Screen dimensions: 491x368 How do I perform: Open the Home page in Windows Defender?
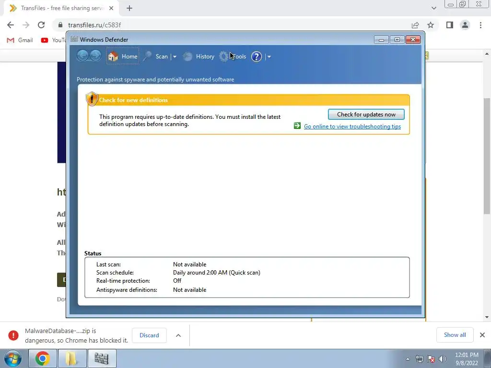(x=123, y=57)
